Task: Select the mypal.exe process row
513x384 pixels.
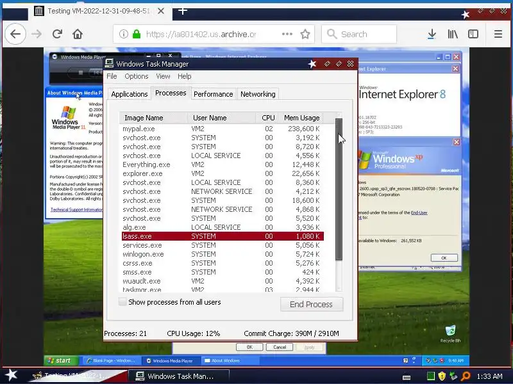Action: click(223, 129)
